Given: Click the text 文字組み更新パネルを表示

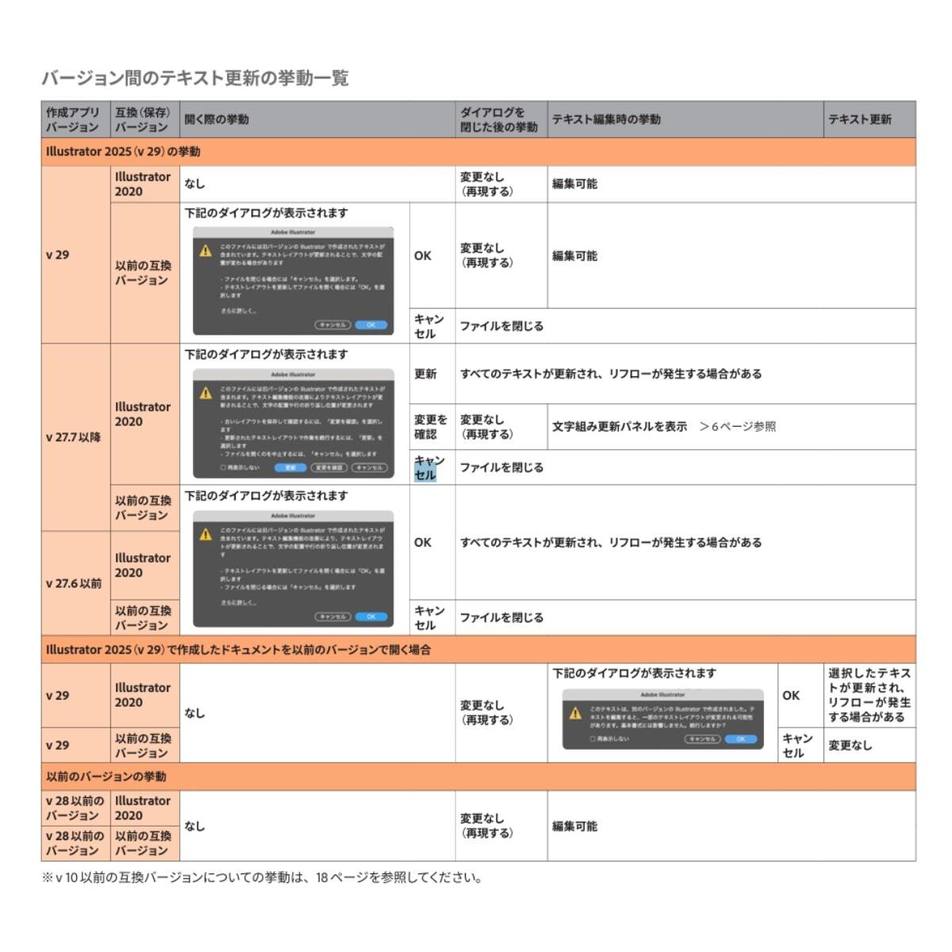Looking at the screenshot, I should [620, 427].
